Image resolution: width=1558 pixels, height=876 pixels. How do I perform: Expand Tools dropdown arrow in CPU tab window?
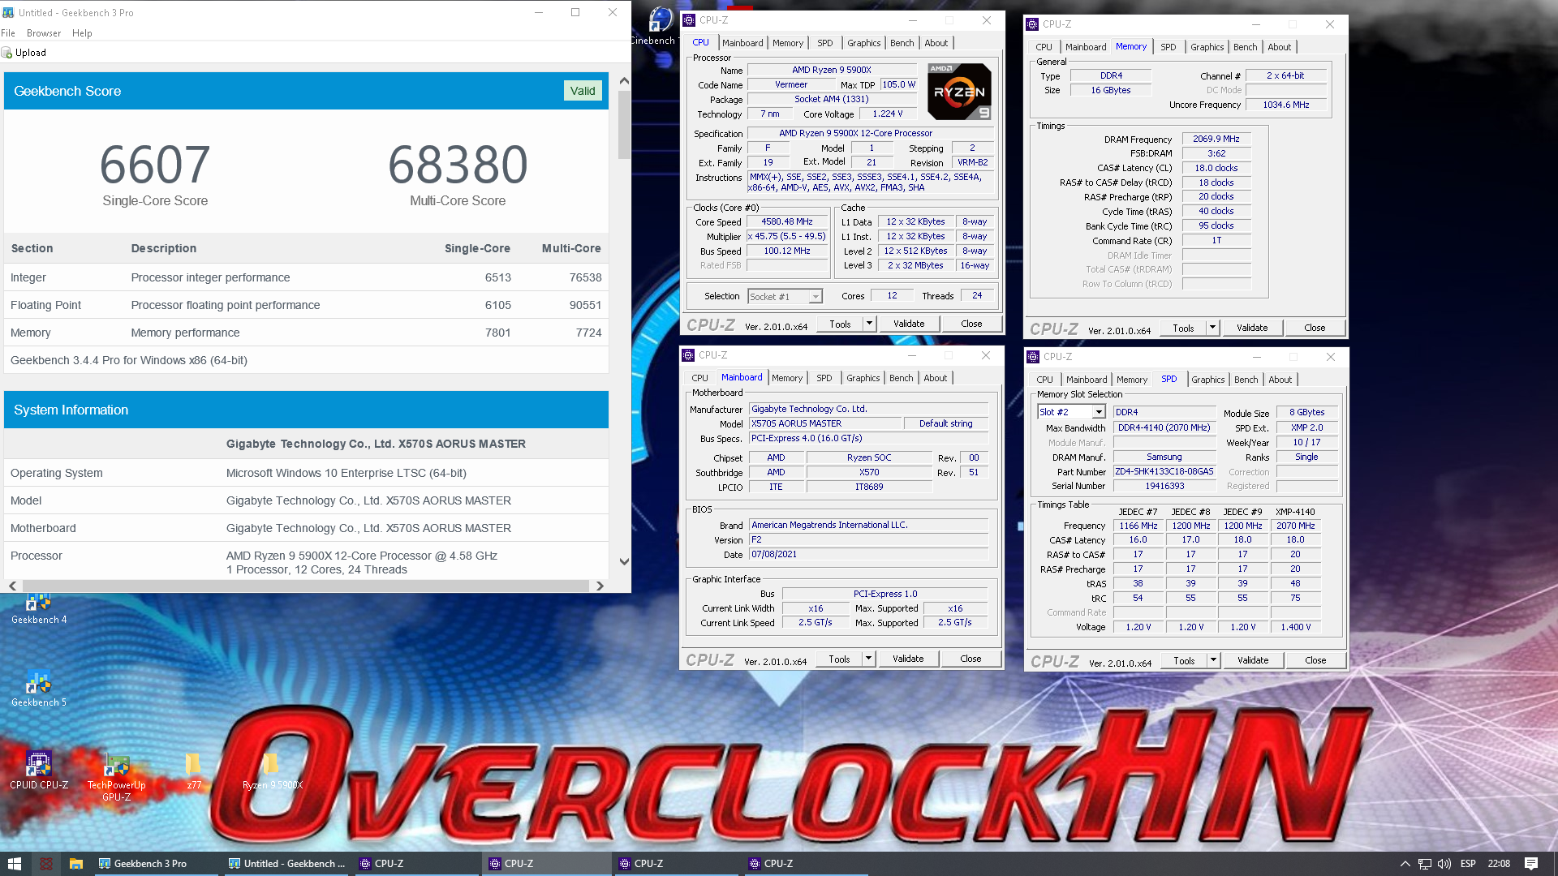[x=869, y=324]
